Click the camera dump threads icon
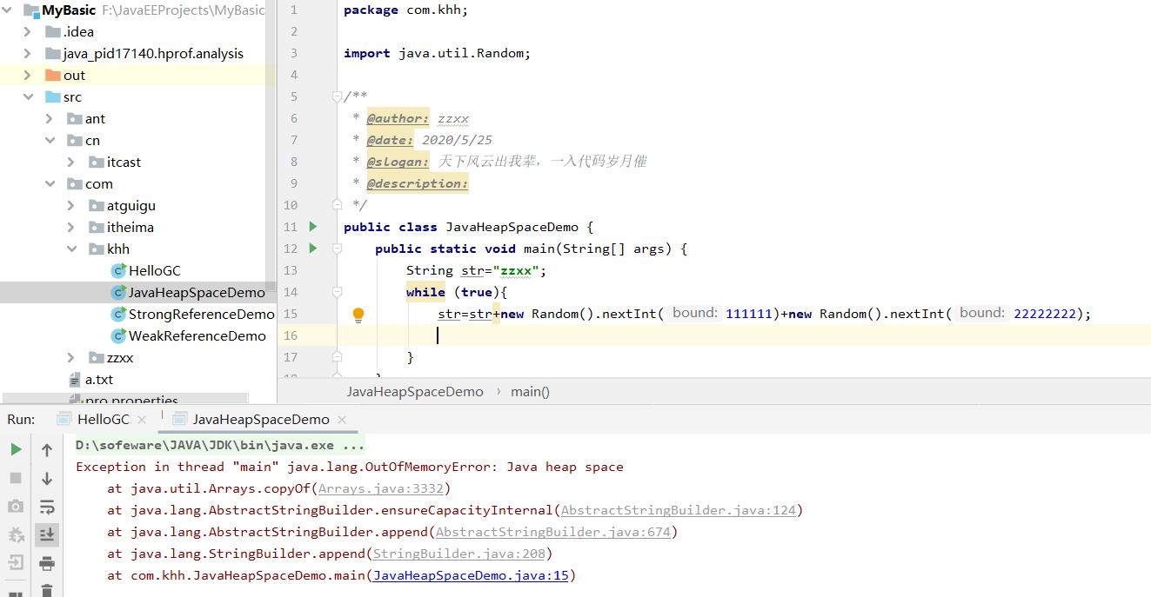Screen dimensions: 1151x597 (x=16, y=507)
